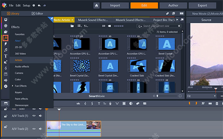
Task: Click the Author button
Action: click(173, 6)
